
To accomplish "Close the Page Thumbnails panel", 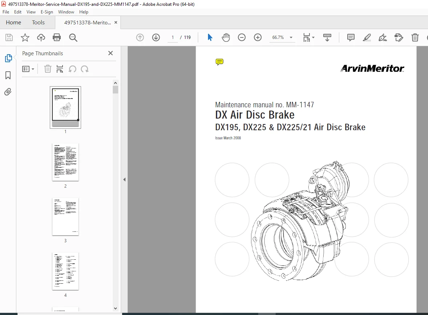I will click(111, 53).
